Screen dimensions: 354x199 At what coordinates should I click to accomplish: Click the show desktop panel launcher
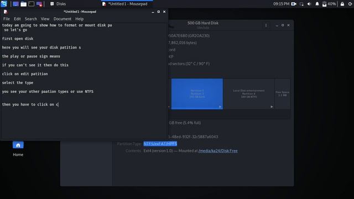coord(15,4)
